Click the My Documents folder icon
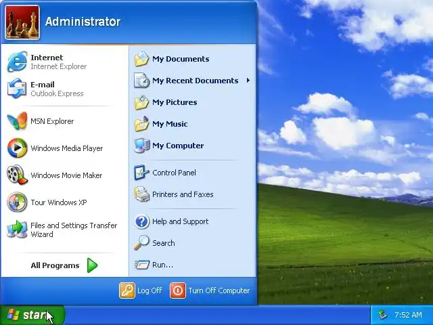 (142, 59)
